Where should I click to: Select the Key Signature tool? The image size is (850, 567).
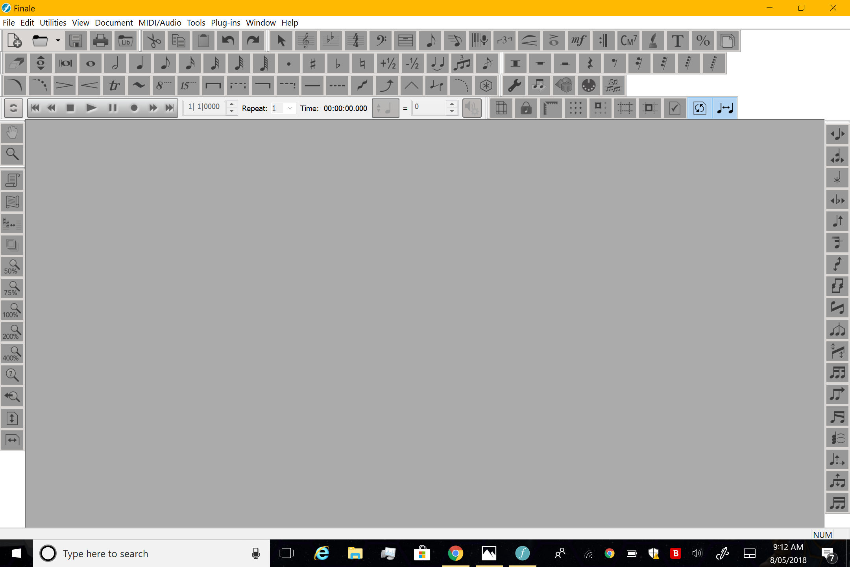(331, 41)
